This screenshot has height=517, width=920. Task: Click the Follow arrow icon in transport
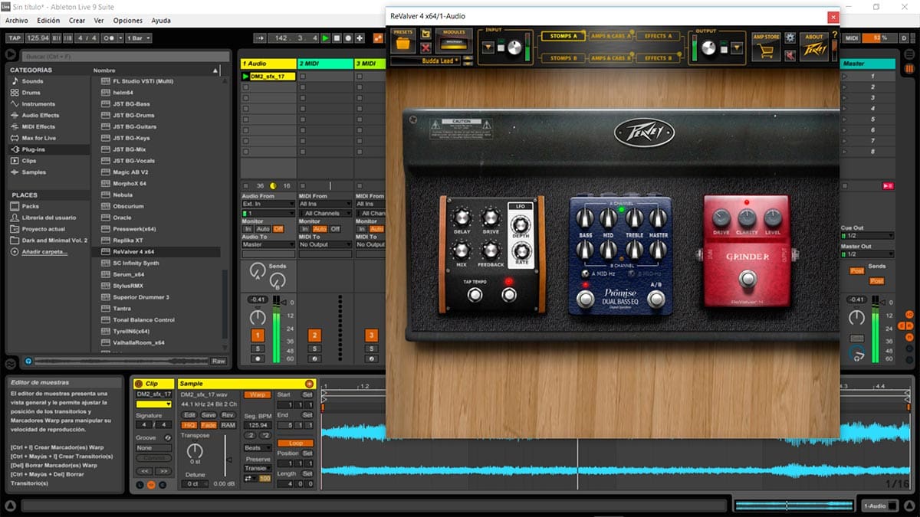(260, 38)
